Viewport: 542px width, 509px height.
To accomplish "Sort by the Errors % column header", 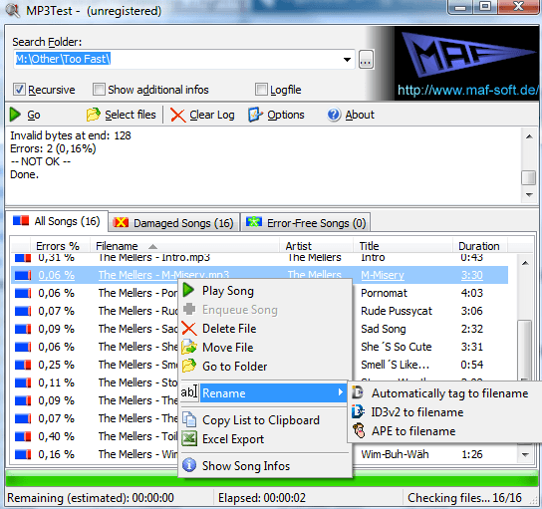I will pos(58,246).
